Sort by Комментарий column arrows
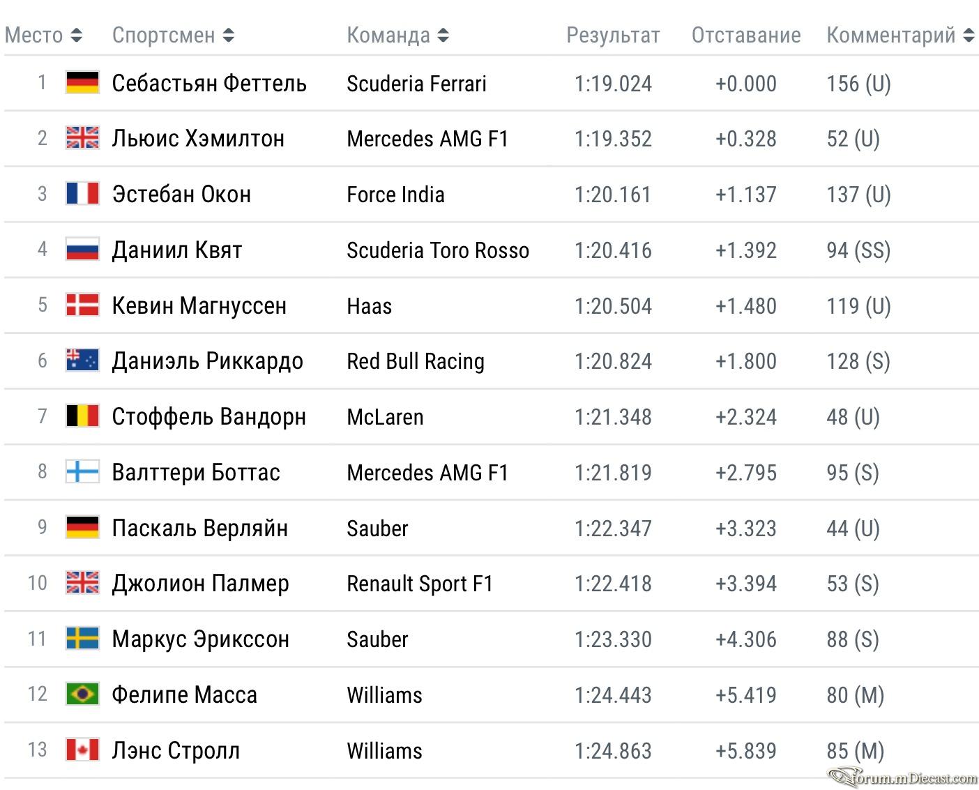 point(969,35)
